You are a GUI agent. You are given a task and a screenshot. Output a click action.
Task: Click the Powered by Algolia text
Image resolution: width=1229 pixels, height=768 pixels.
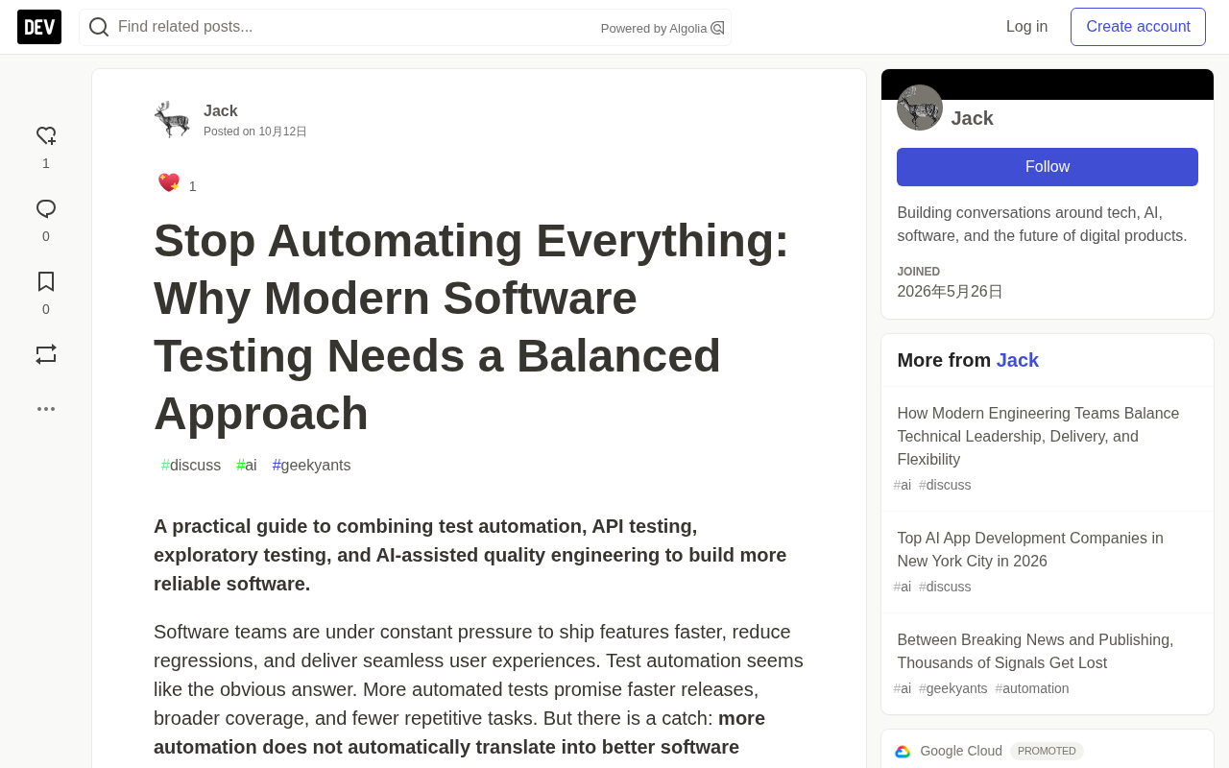[x=654, y=28]
